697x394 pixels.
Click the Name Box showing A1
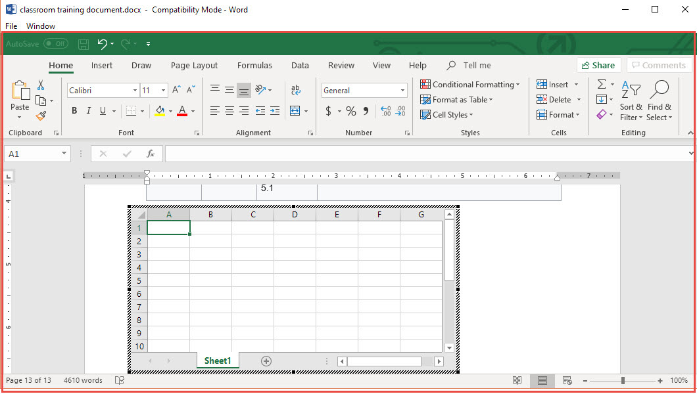(x=32, y=154)
